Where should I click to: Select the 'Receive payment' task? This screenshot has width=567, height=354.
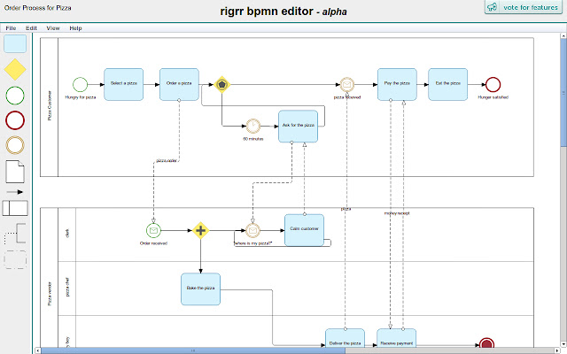pos(396,338)
